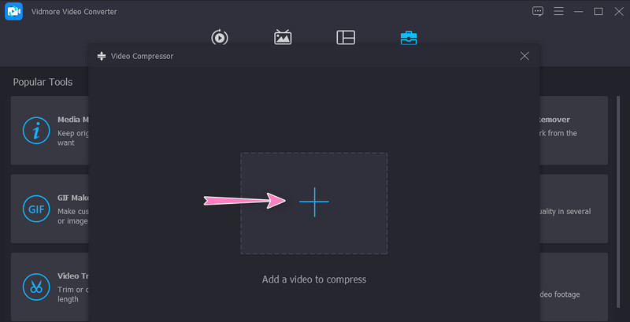Click the Popular Tools heading
This screenshot has width=630, height=322.
[43, 82]
